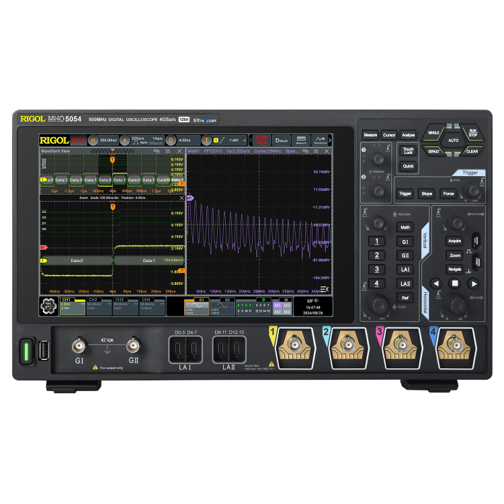Screen dimensions: 504x504
Task: Touch the front USB port
Action: coord(44,350)
